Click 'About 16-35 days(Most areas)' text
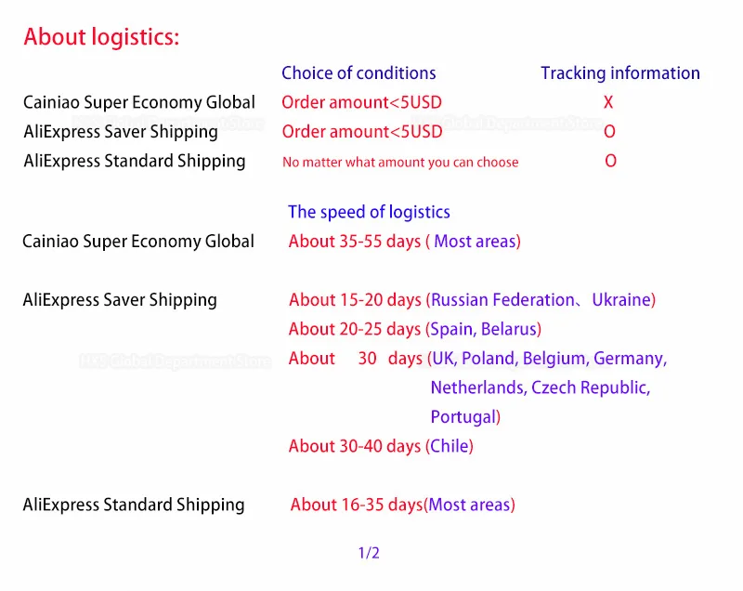 (x=403, y=505)
